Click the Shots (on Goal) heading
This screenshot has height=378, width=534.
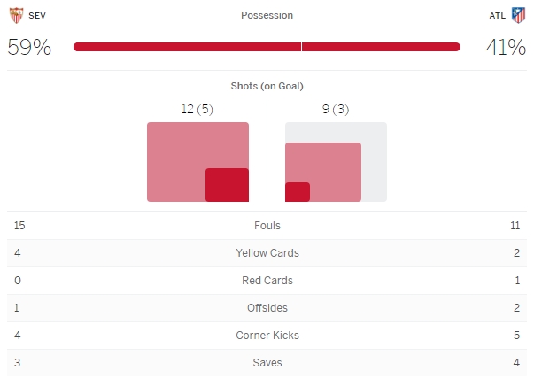coord(267,86)
